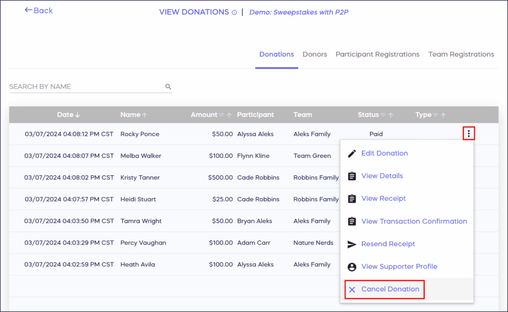Sort the Name column ascending
This screenshot has height=312, width=508.
[145, 115]
